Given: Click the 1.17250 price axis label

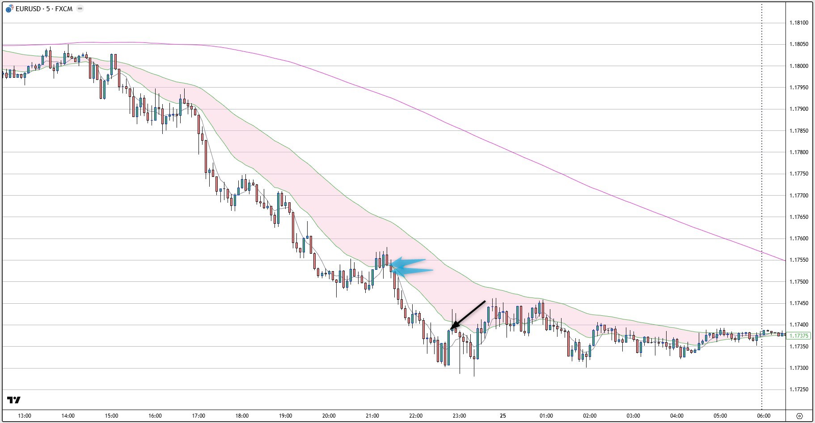Looking at the screenshot, I should coord(799,389).
